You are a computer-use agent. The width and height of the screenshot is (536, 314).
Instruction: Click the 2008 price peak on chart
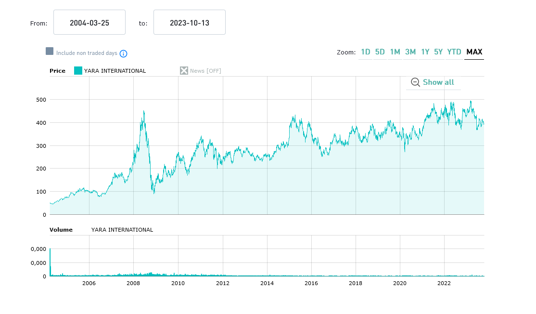[x=144, y=112]
